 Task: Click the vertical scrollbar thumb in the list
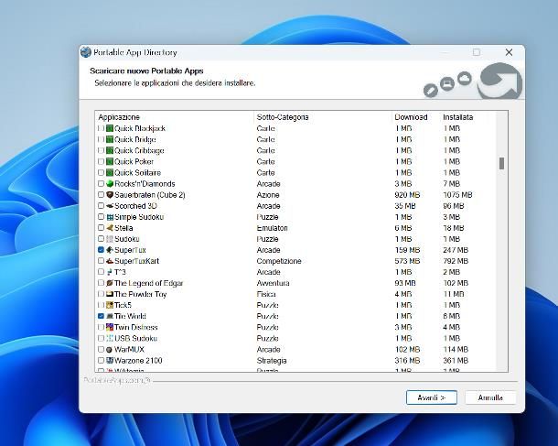pos(502,164)
